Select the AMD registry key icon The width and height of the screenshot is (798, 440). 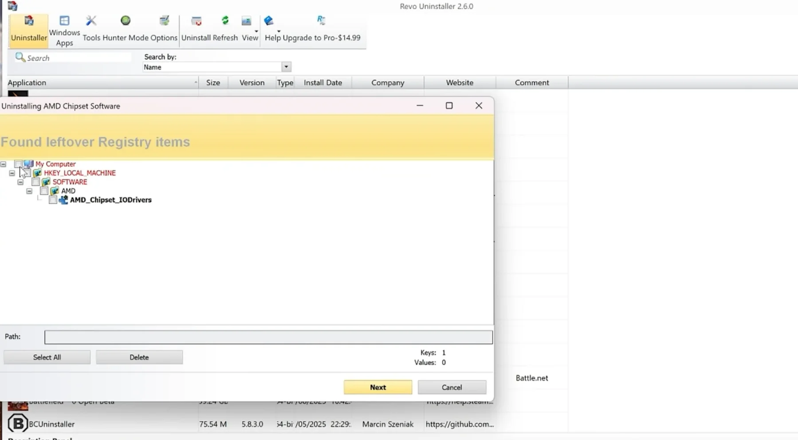(x=55, y=190)
